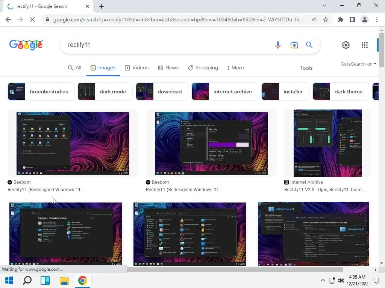This screenshot has width=385, height=288.
Task: Click the forward navigation arrow
Action: (x=20, y=19)
